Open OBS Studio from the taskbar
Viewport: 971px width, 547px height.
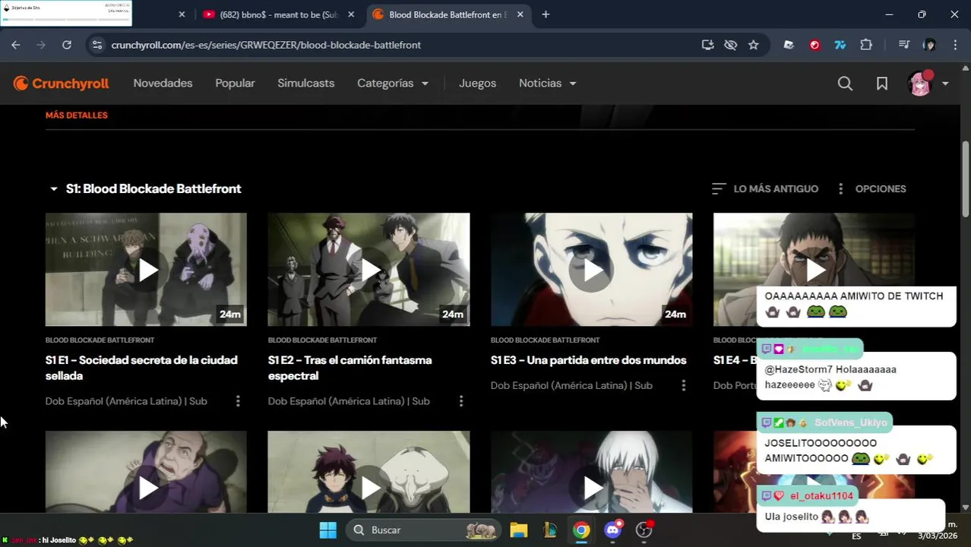coord(644,530)
